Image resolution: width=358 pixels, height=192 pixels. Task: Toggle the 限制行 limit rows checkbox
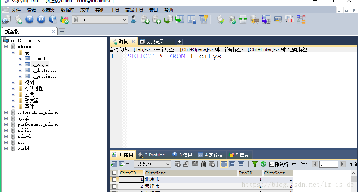pos(272,164)
